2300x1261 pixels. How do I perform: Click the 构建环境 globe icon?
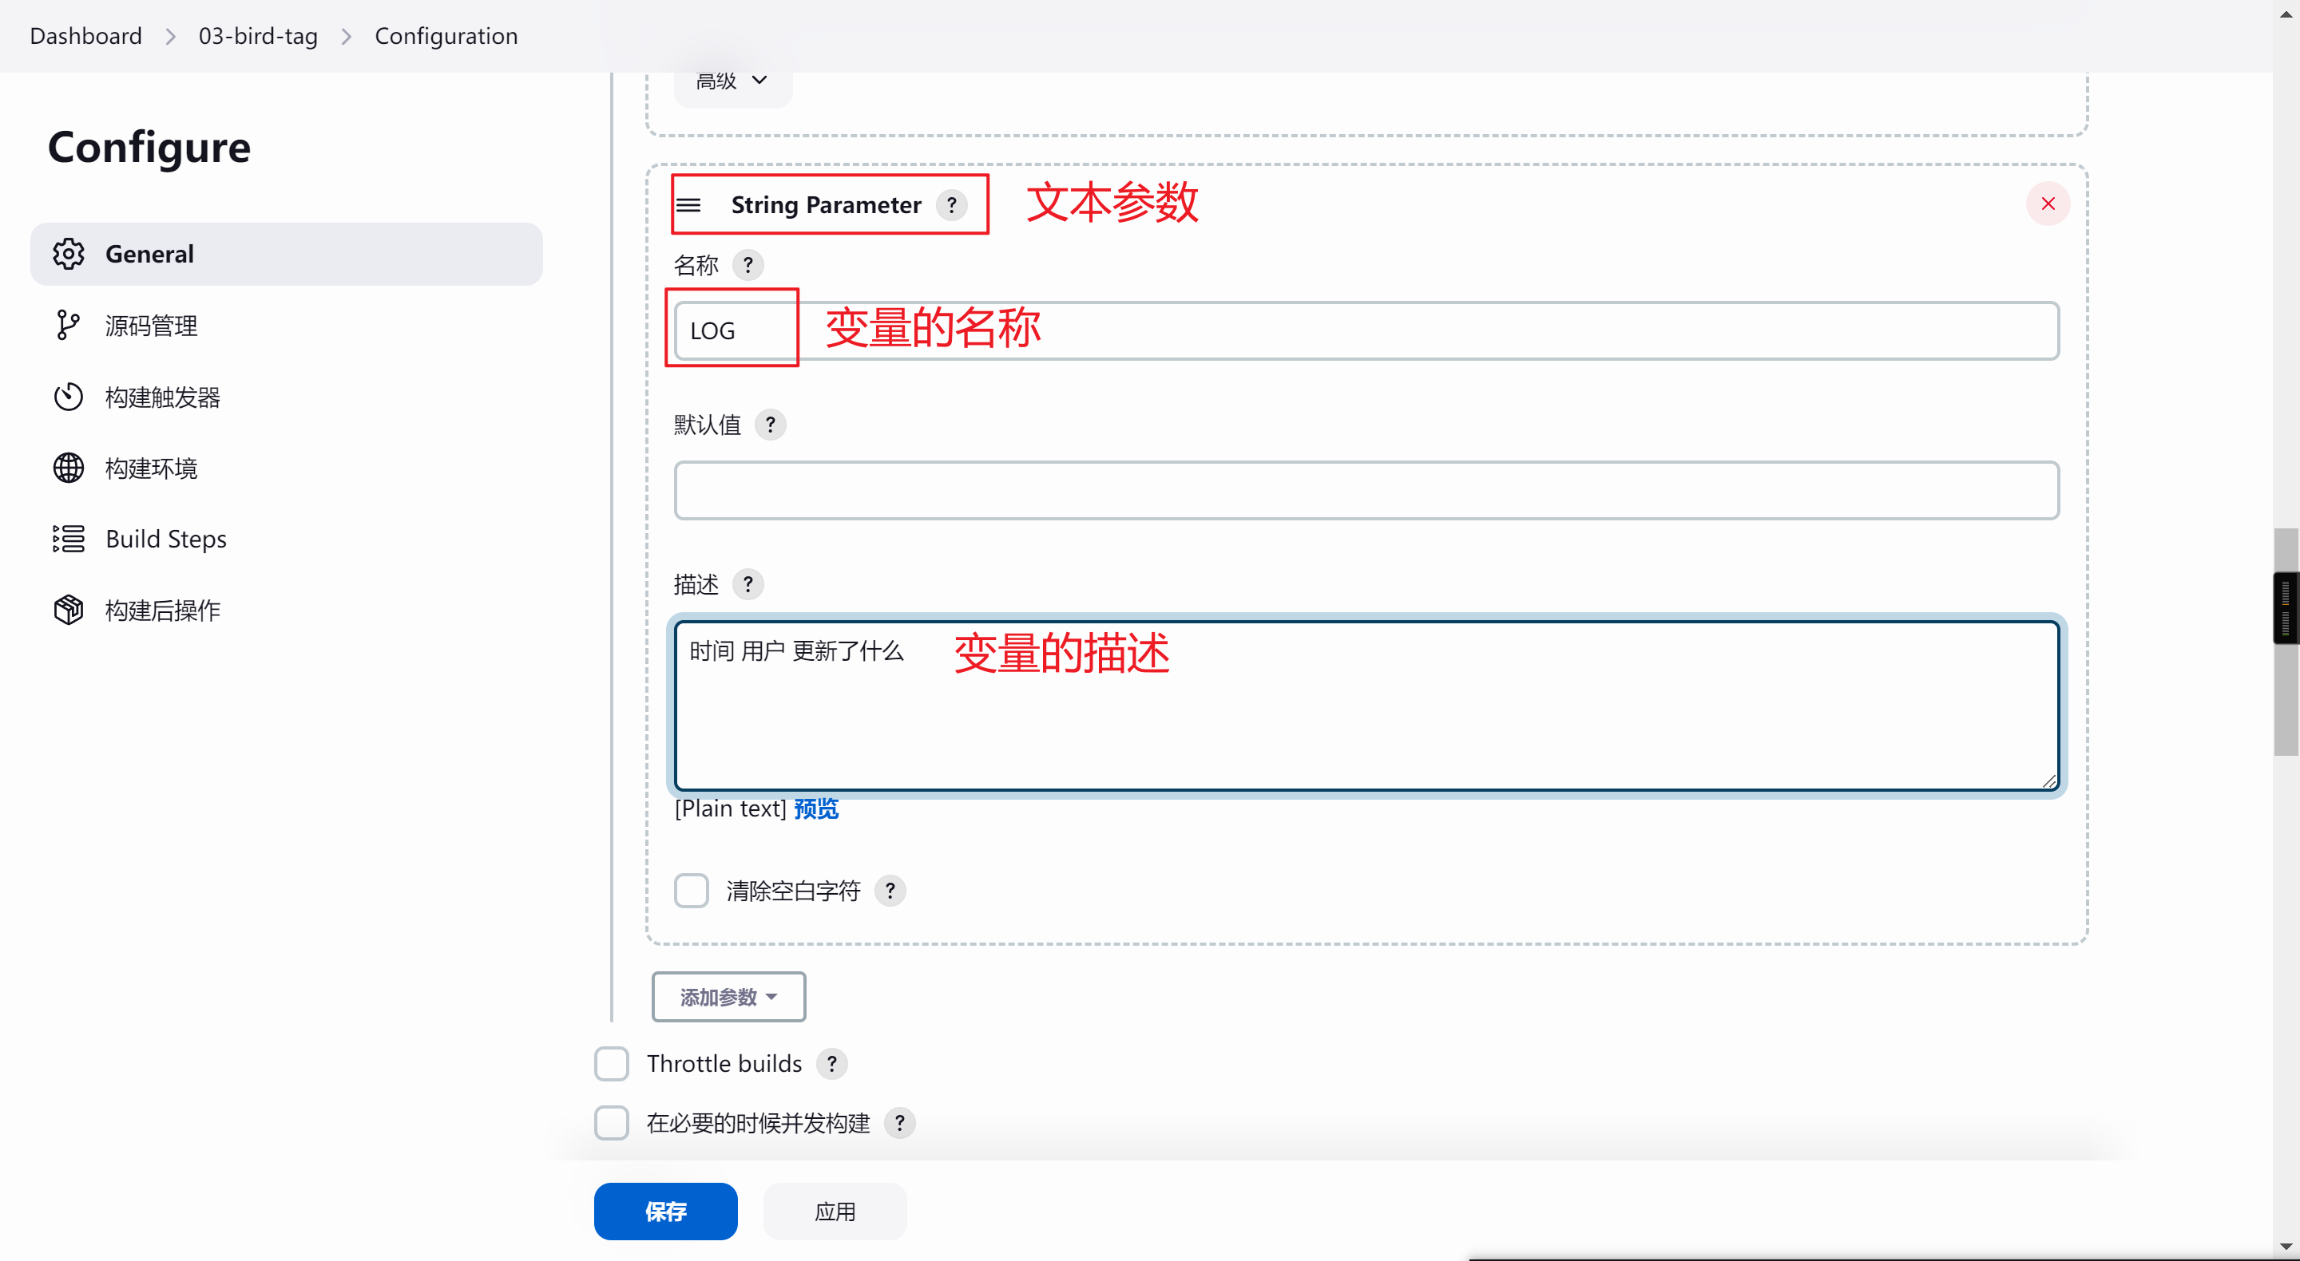68,468
